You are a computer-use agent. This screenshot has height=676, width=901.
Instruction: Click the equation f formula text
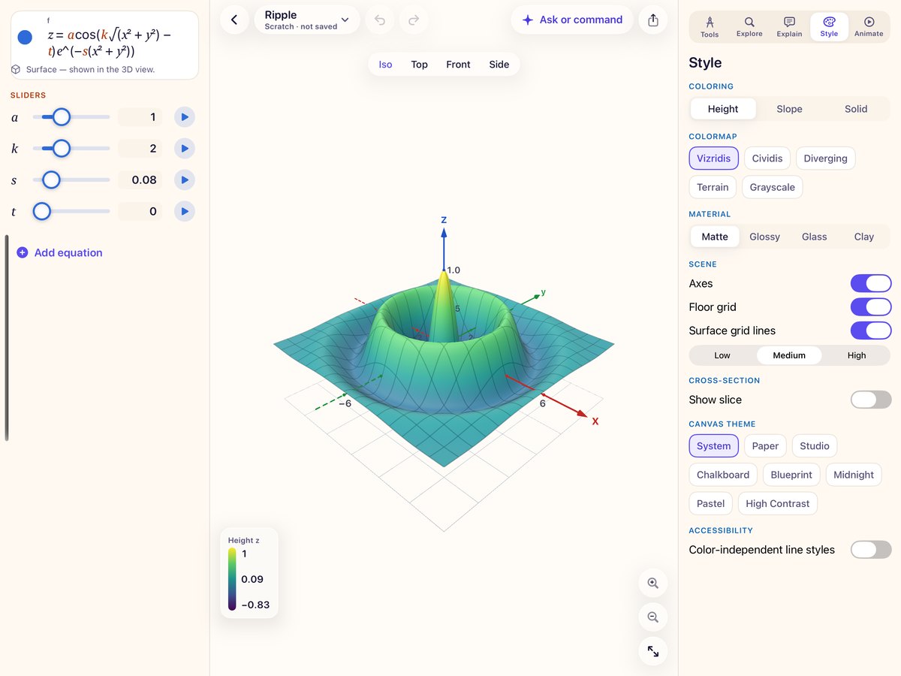[110, 44]
